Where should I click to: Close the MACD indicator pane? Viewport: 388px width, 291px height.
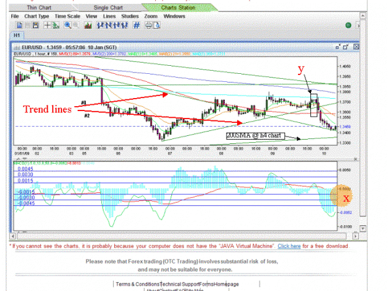[356, 159]
